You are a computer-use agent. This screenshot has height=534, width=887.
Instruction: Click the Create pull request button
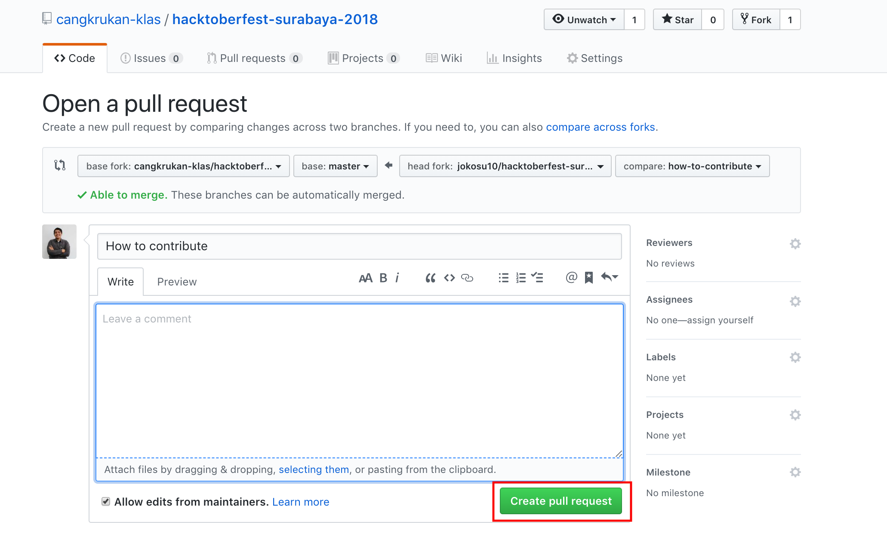click(x=561, y=501)
